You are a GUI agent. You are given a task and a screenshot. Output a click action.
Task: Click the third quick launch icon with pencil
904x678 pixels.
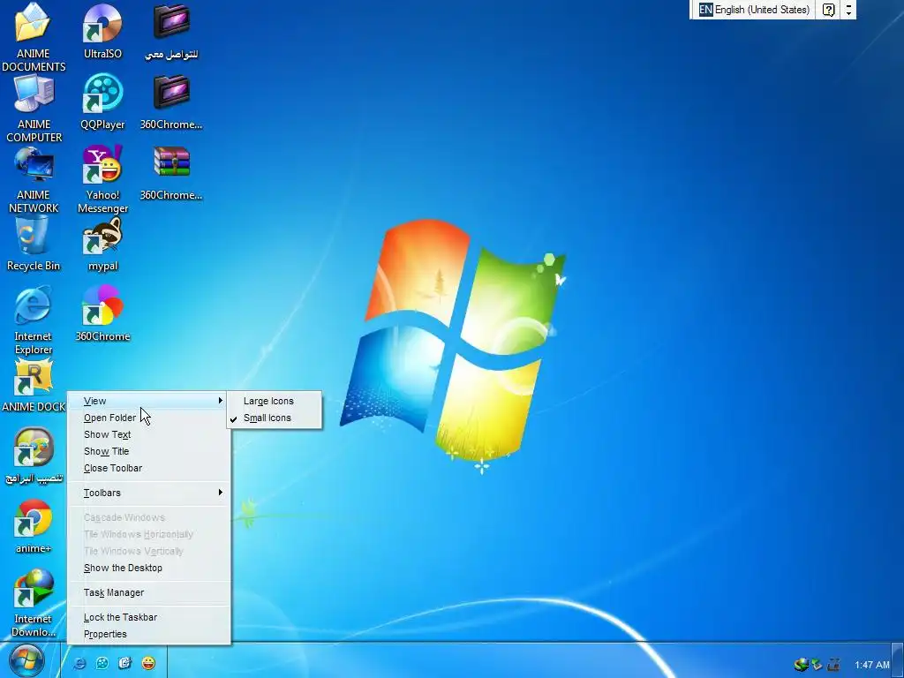pyautogui.click(x=125, y=664)
